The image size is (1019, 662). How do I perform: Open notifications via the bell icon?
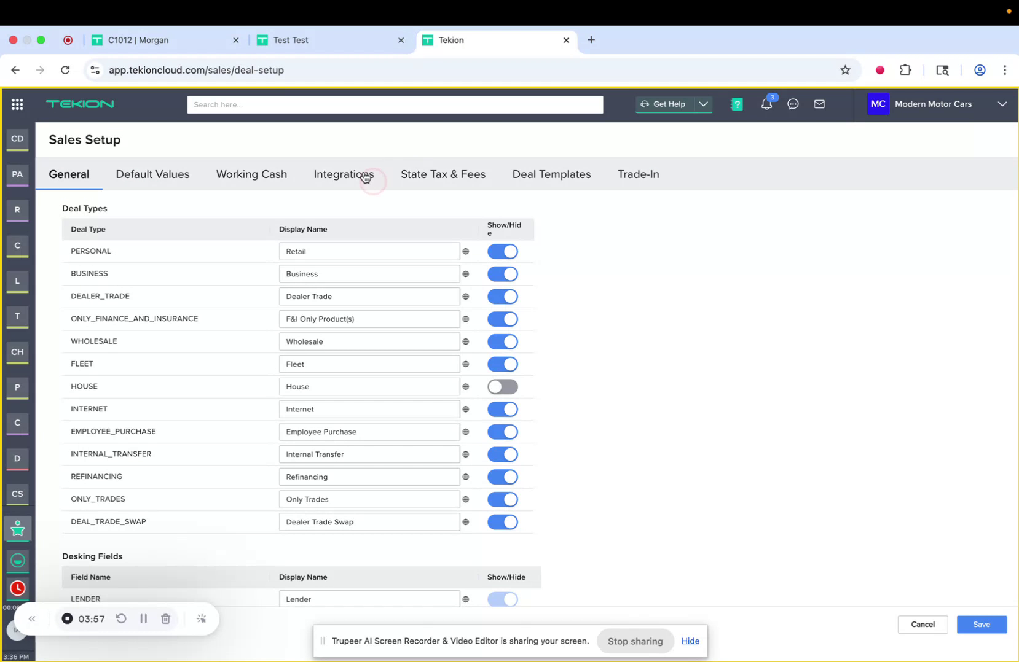tap(766, 104)
